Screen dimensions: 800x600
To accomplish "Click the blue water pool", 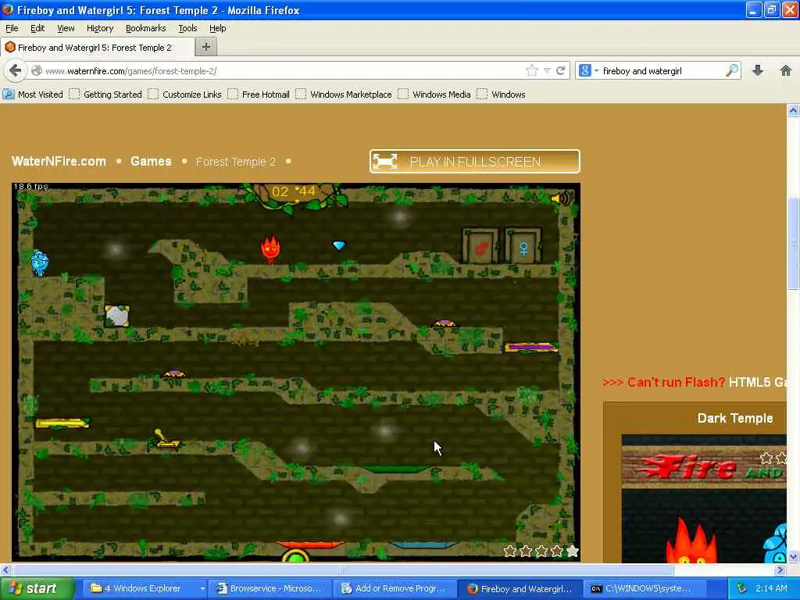I will tap(423, 545).
